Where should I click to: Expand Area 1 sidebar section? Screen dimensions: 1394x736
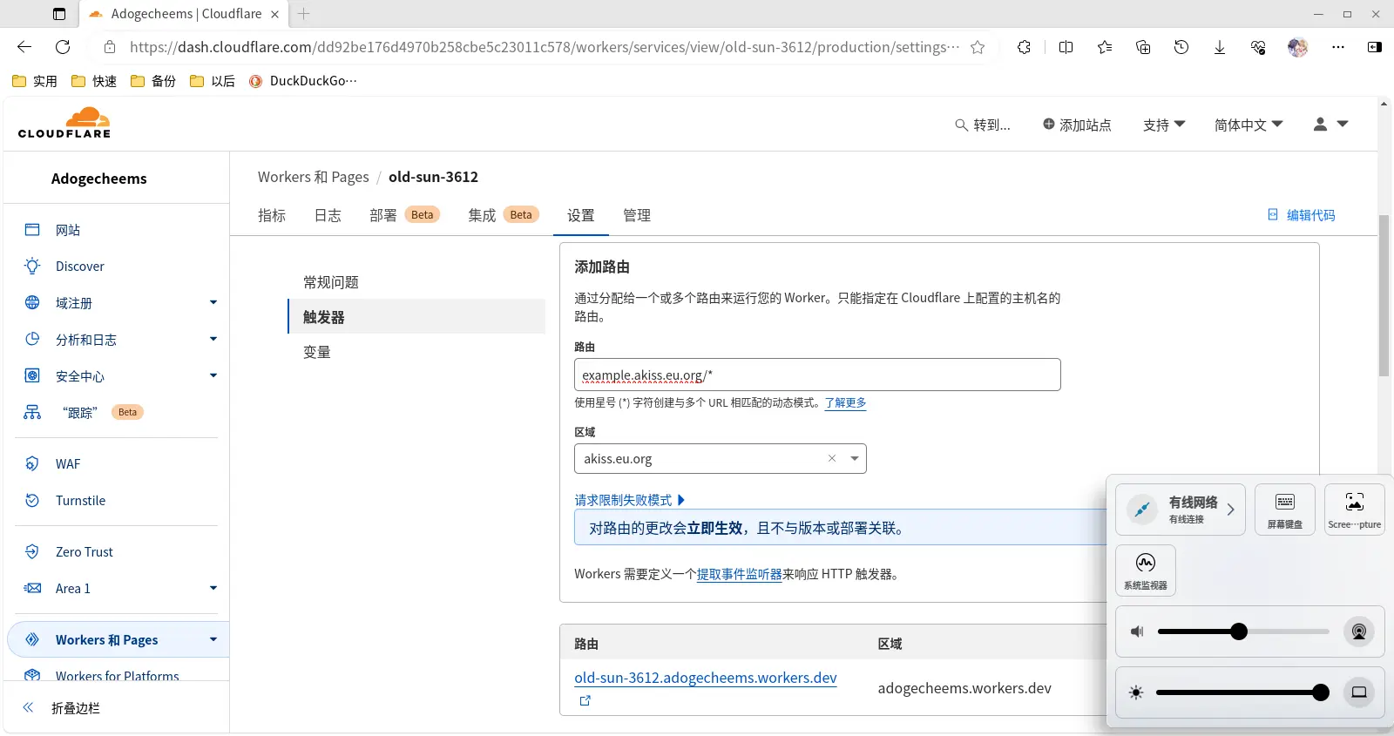pos(213,588)
